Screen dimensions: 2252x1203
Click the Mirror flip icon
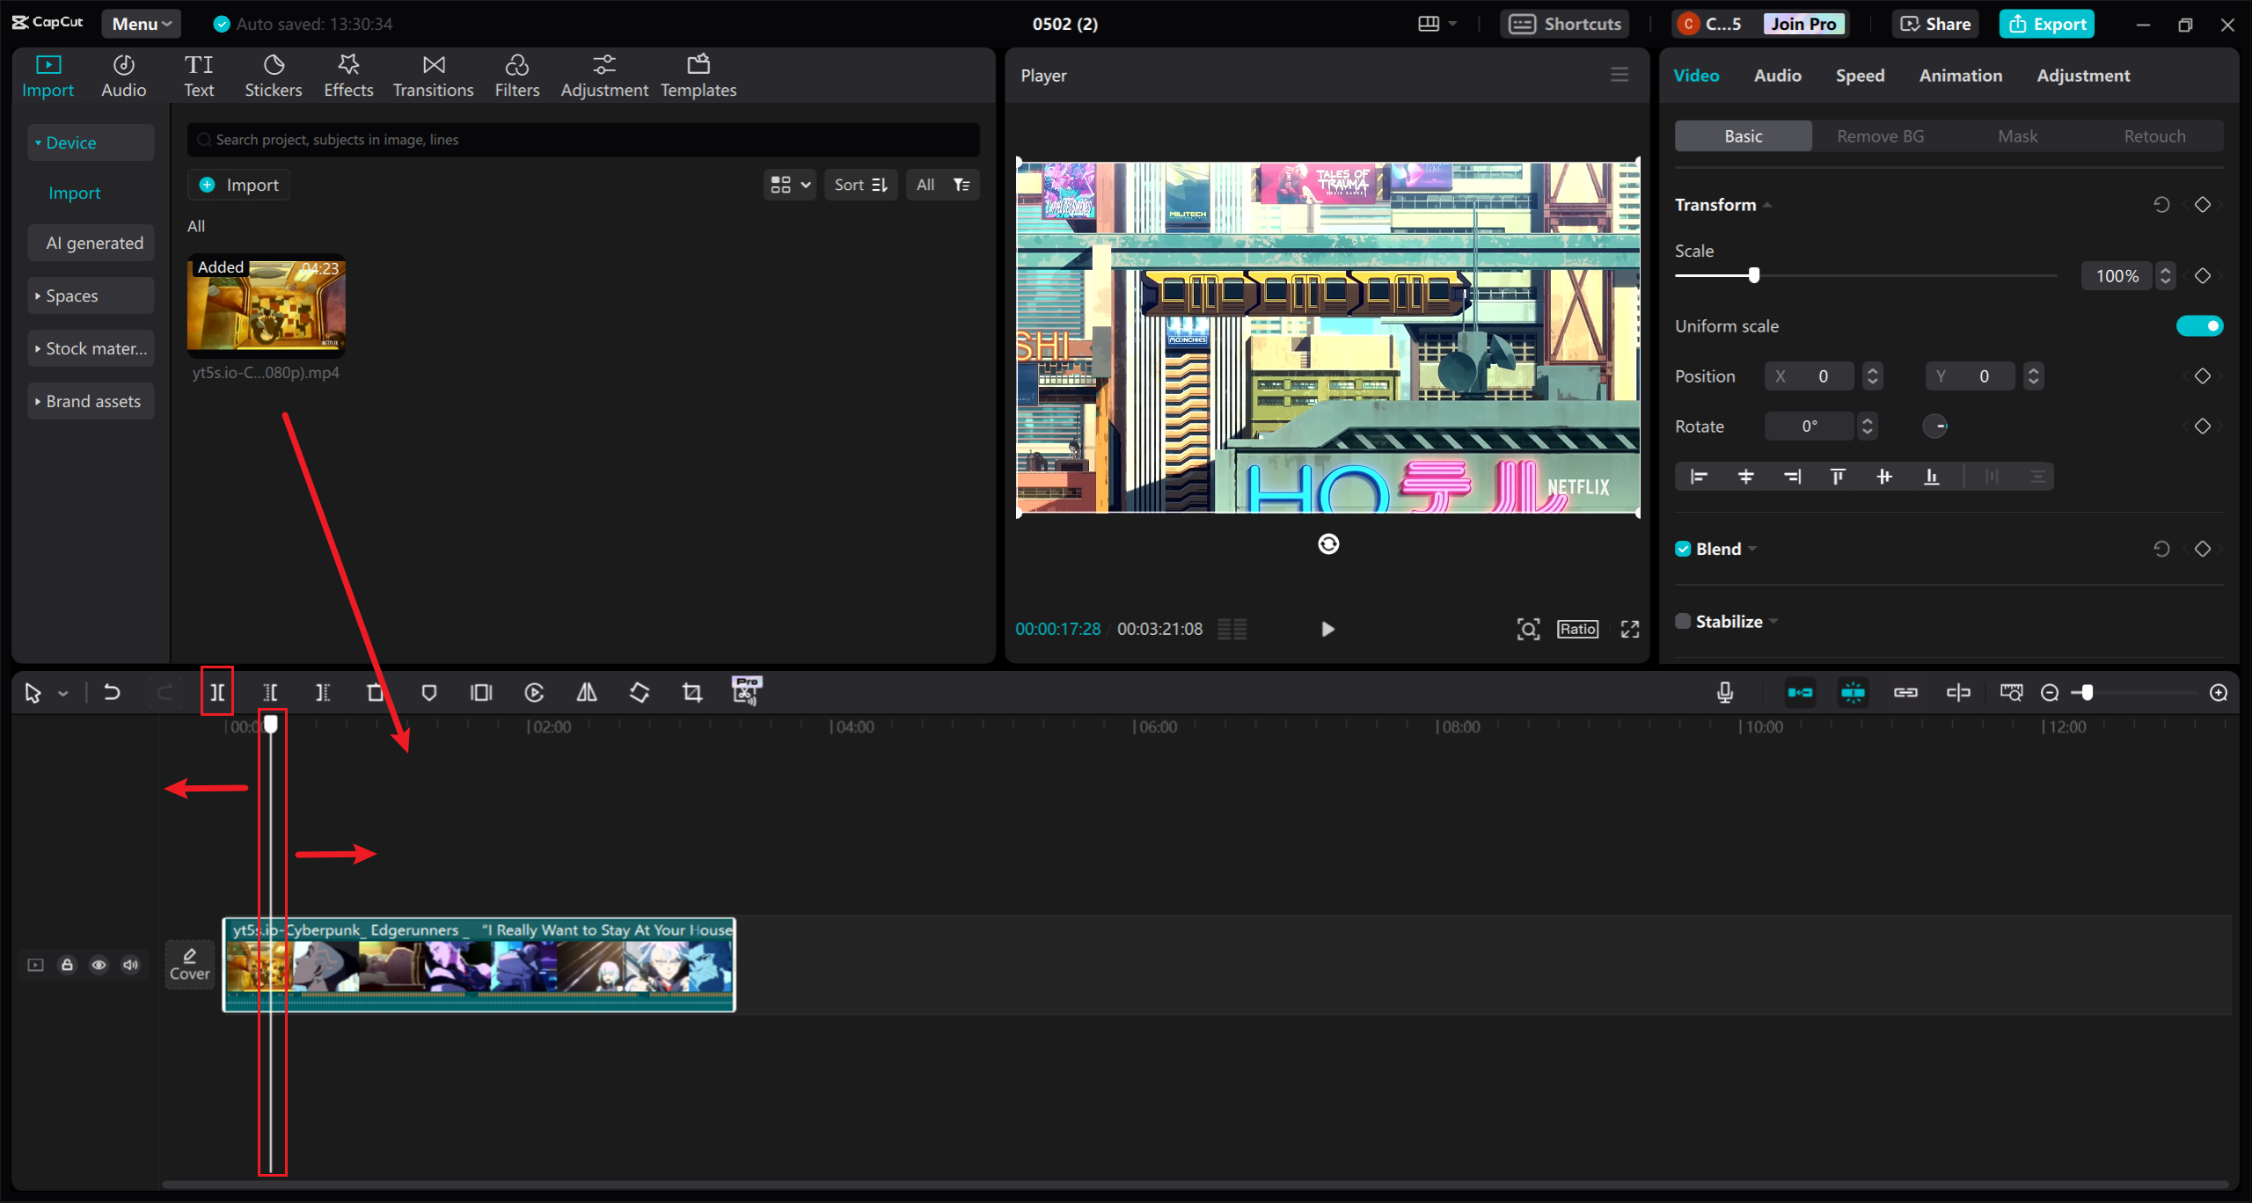pyautogui.click(x=587, y=693)
